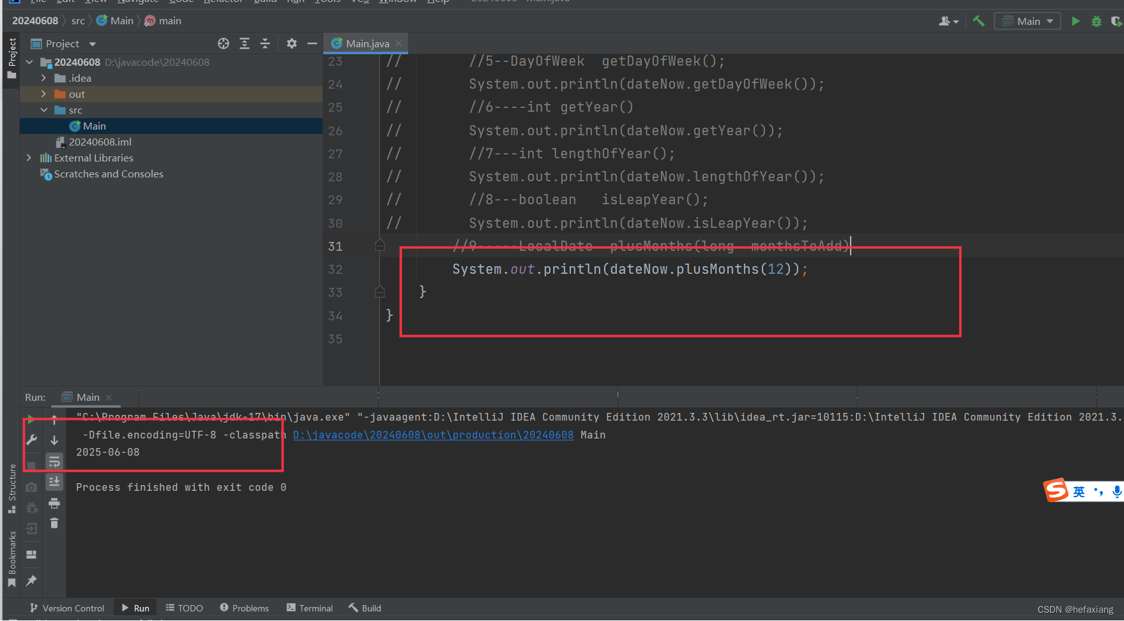Click the exit door icon
Viewport: 1124px width, 621px height.
(31, 528)
